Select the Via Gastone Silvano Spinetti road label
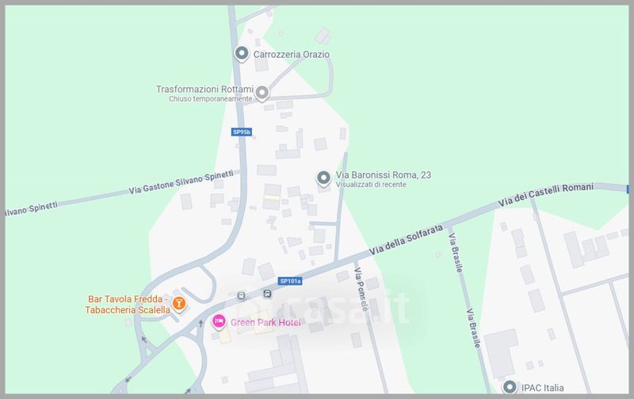634x399 pixels. coord(181,182)
